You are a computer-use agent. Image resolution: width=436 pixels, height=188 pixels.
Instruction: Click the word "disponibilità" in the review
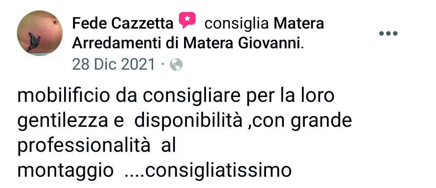[x=189, y=122]
